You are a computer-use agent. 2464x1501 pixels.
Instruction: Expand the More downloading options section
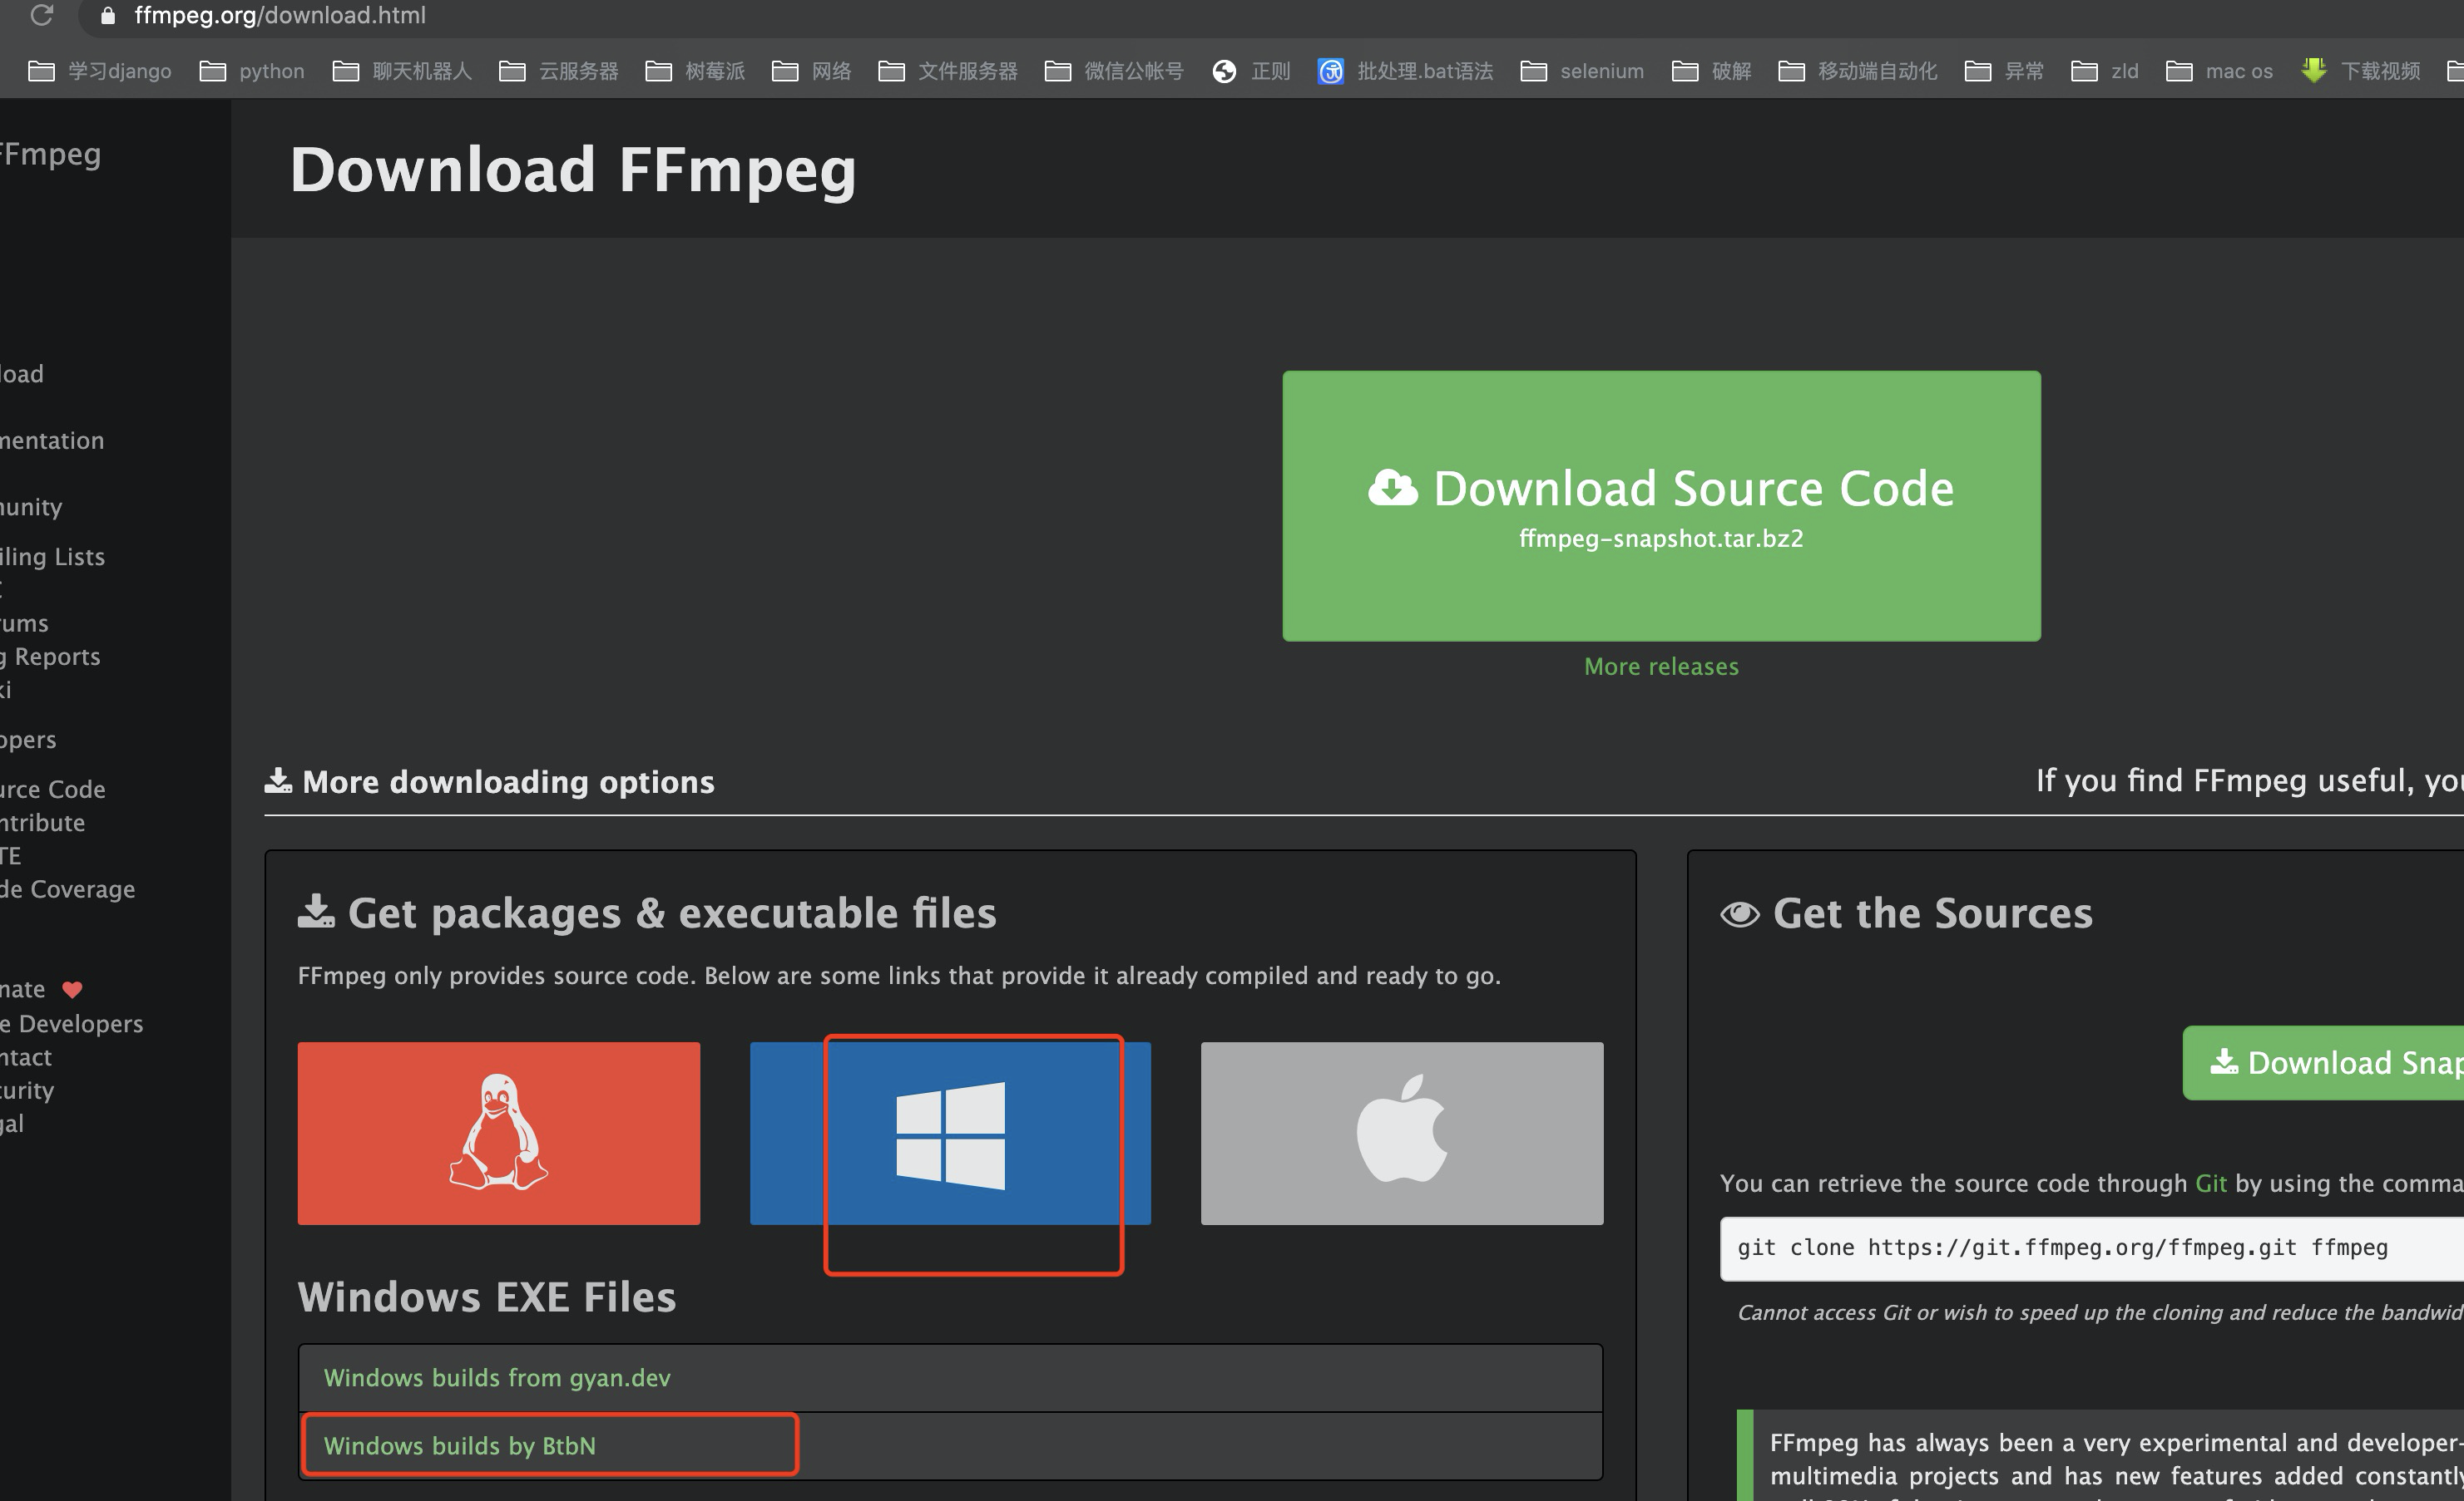click(x=489, y=780)
